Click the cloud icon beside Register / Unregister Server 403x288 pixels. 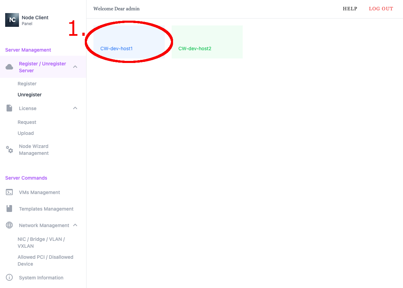9,67
